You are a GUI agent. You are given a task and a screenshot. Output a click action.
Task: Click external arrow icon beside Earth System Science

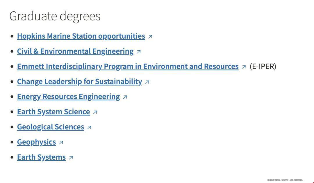95,112
